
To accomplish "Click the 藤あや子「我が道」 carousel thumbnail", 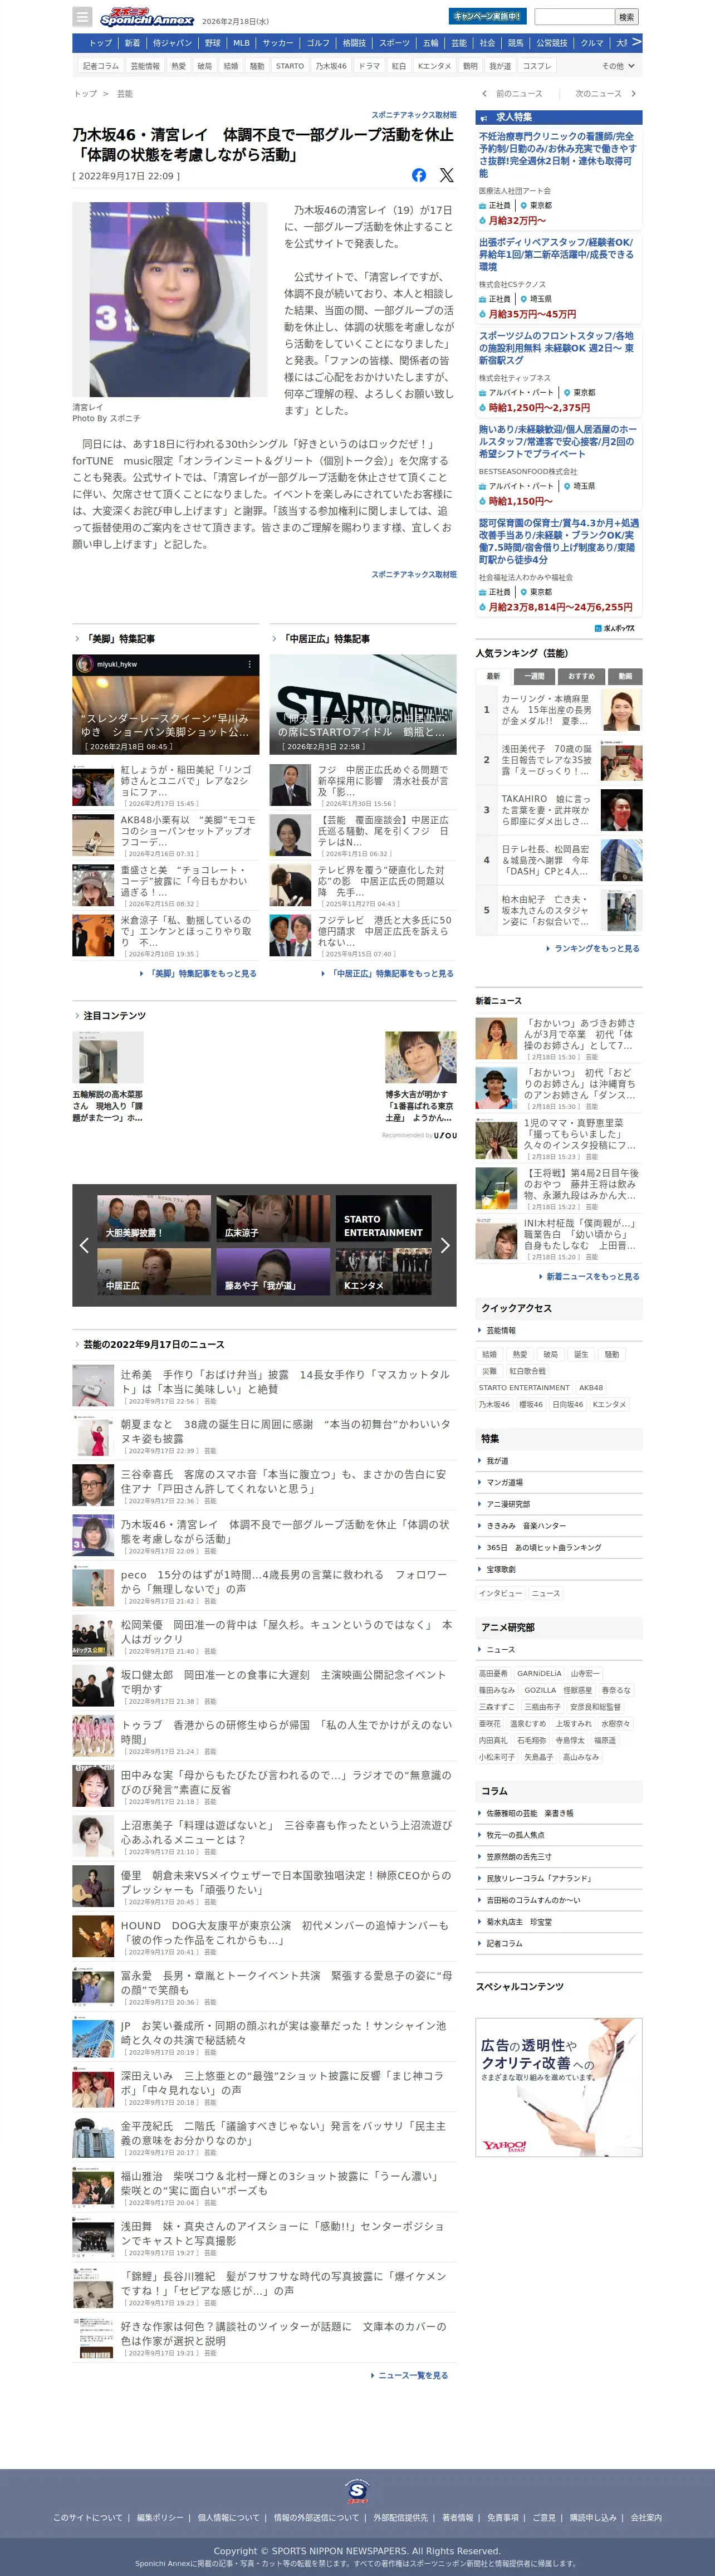I will pos(273,1272).
